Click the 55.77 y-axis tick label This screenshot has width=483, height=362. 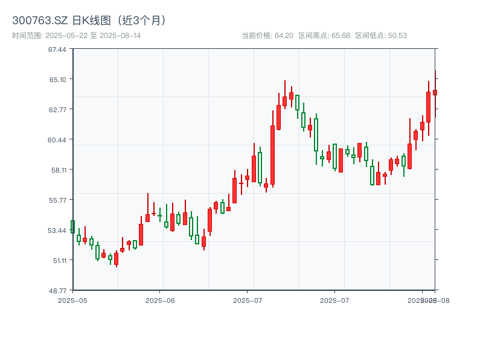58,200
